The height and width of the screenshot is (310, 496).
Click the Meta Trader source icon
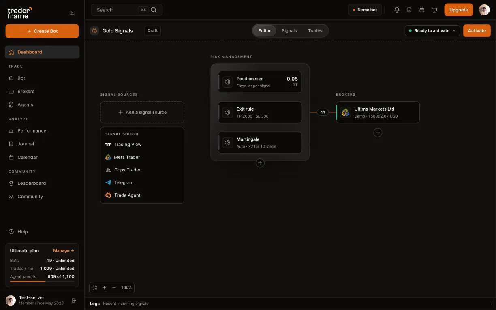pos(108,157)
